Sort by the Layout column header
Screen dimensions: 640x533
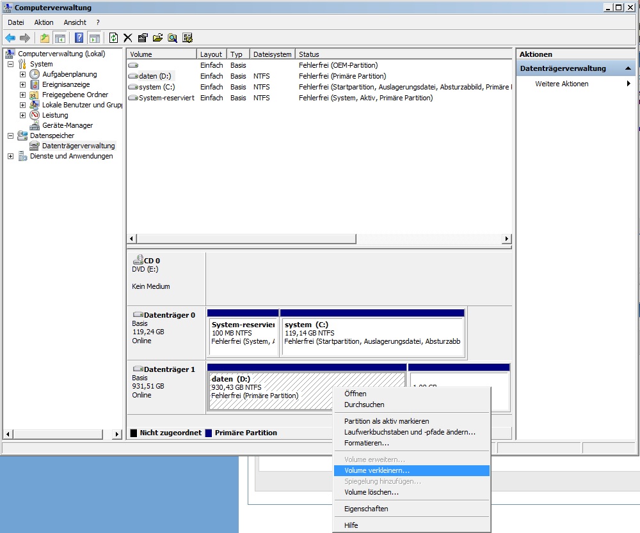click(211, 54)
